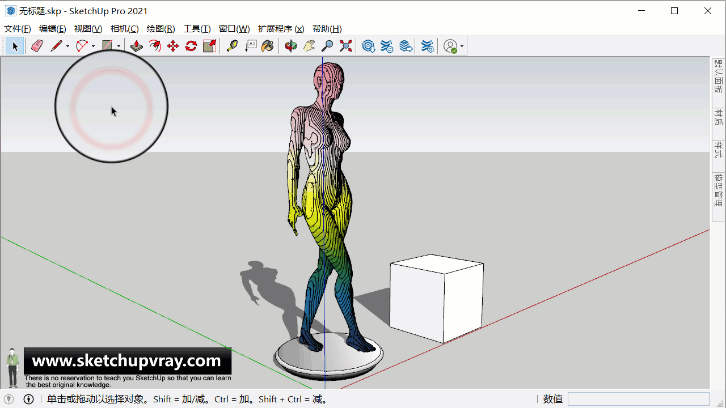
Task: Open the Line tool dropdown arrow
Action: point(67,46)
